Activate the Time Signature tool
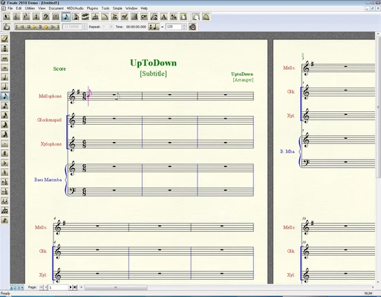This screenshot has height=297, width=381. [x=36, y=17]
